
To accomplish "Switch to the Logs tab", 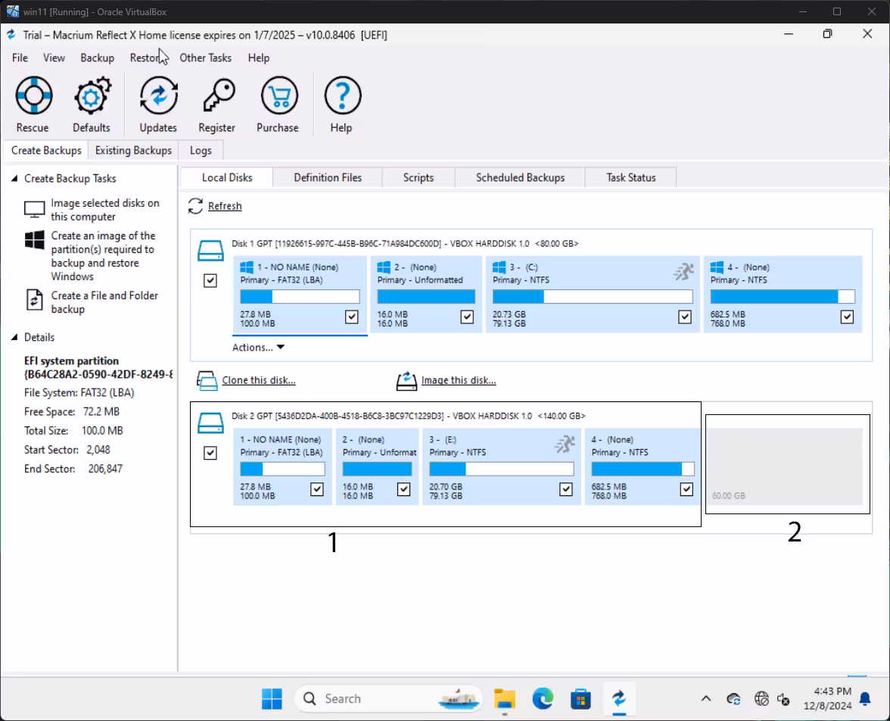I will (201, 151).
